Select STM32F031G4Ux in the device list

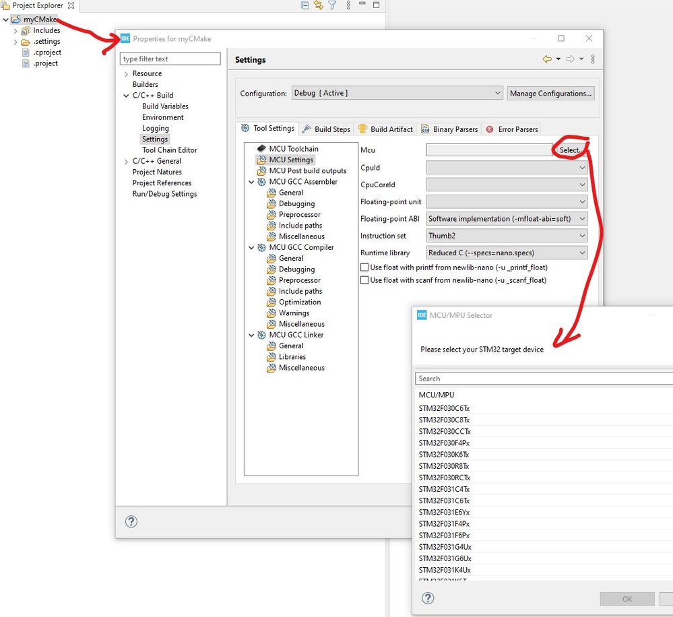point(445,547)
